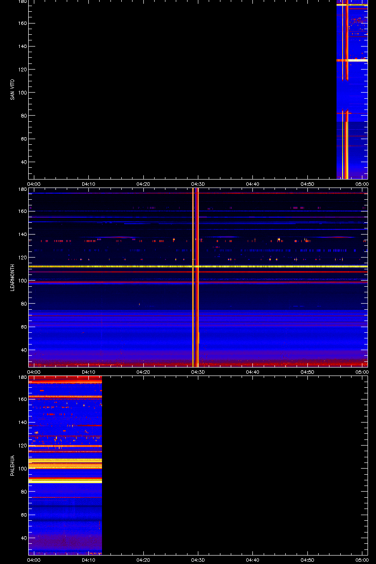Click the San Vito data strip near 05:00
This screenshot has width=376, height=564.
coord(352,89)
